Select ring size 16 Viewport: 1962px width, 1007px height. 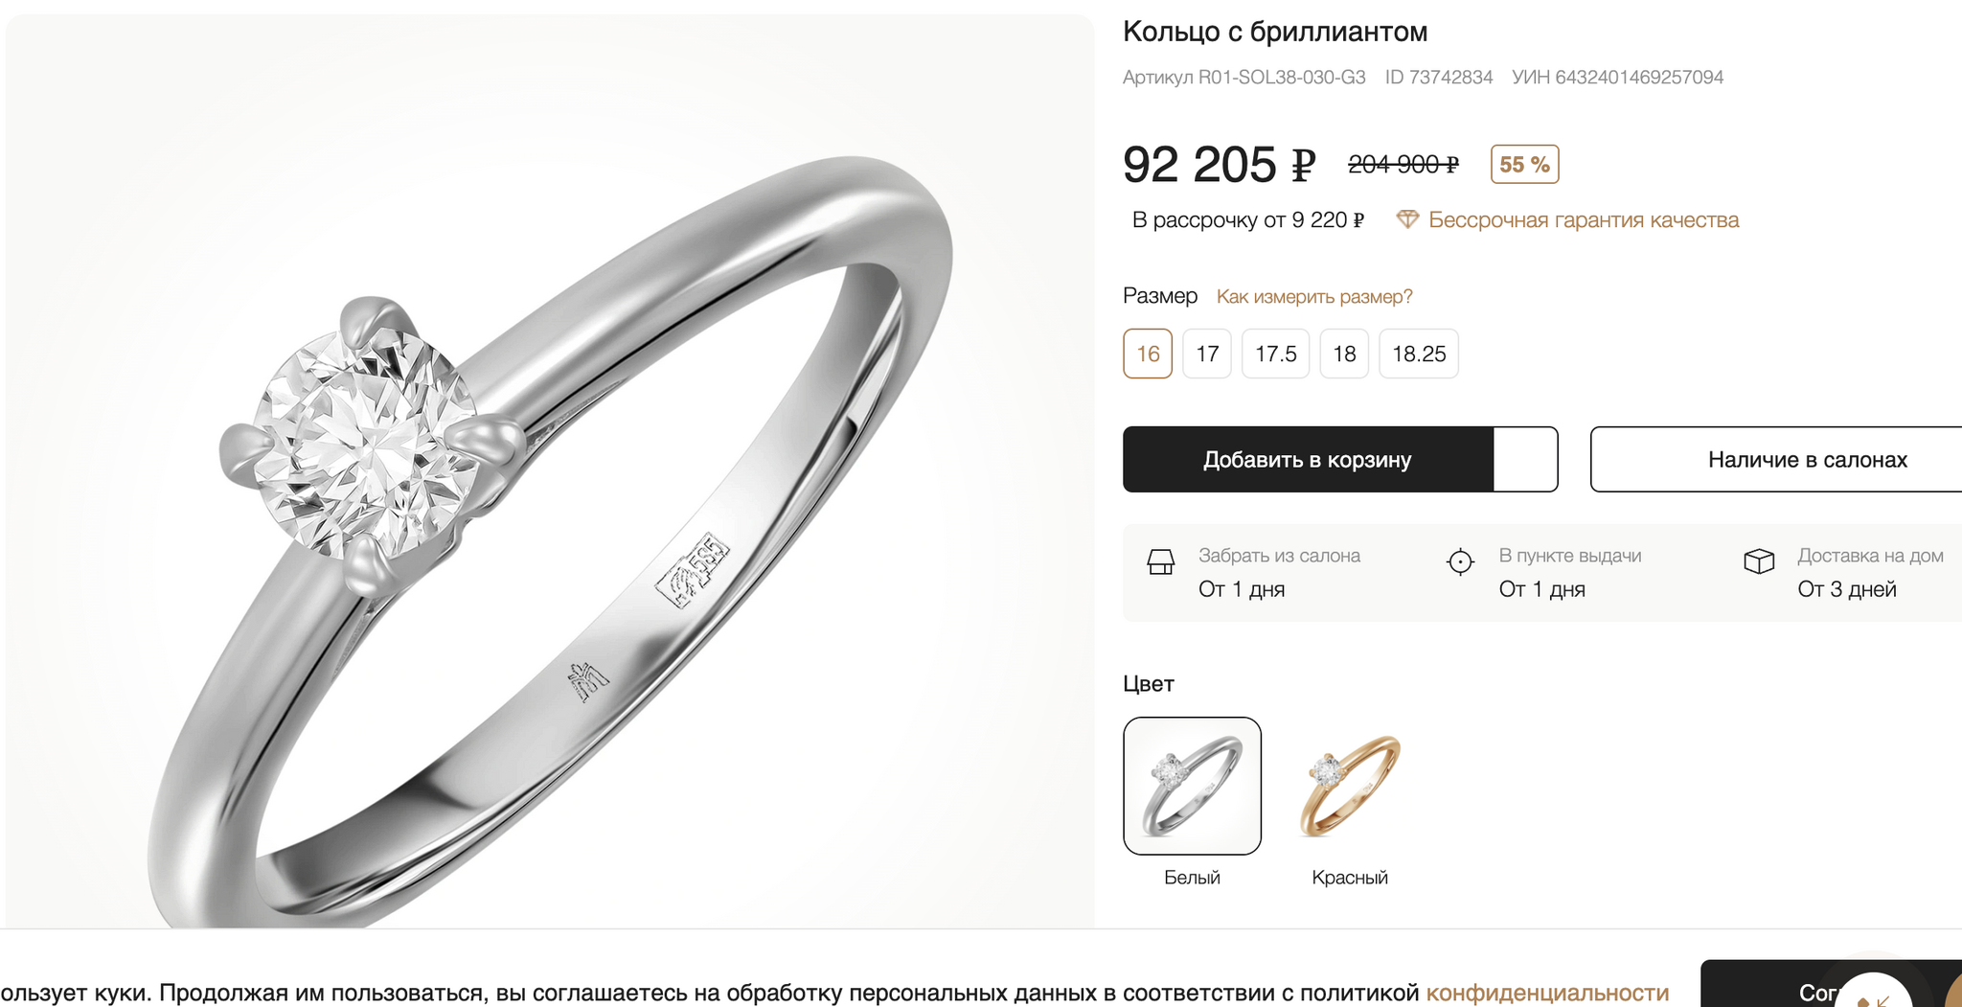point(1148,354)
